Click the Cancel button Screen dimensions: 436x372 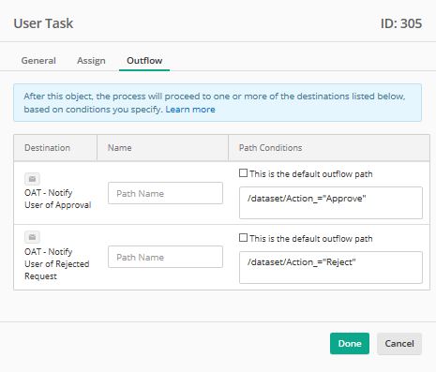pos(399,344)
